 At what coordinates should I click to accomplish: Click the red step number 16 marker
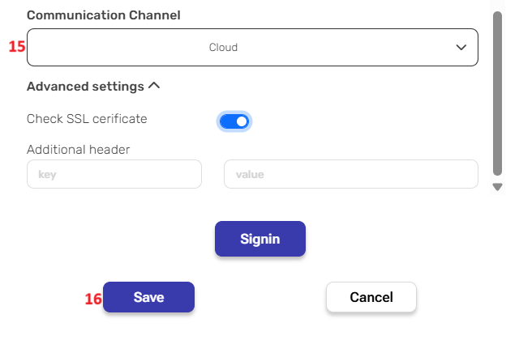tap(93, 299)
